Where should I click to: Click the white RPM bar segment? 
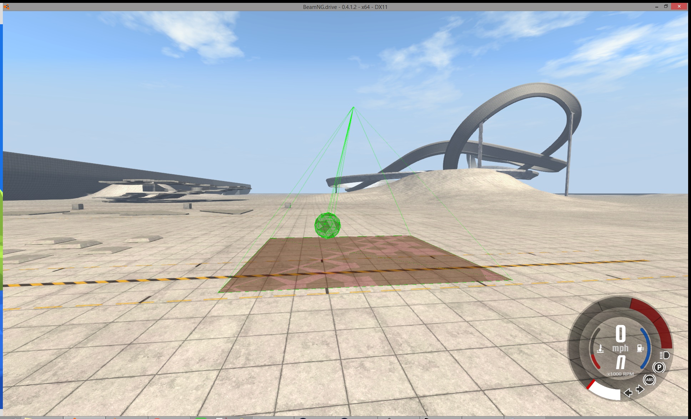(x=605, y=391)
